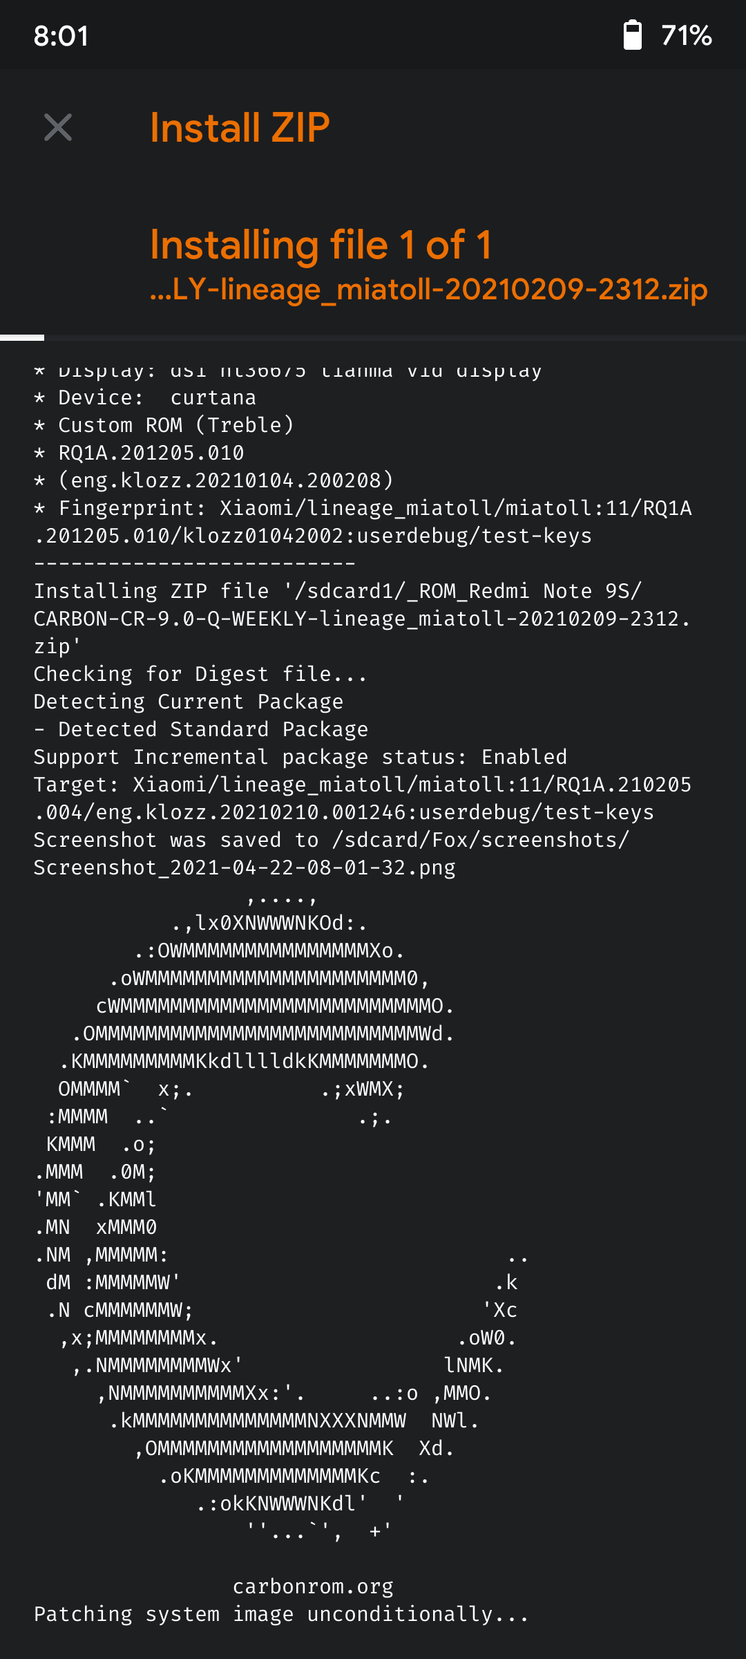
Task: Tap the Installing file 1 of 1 heading
Action: coord(321,245)
